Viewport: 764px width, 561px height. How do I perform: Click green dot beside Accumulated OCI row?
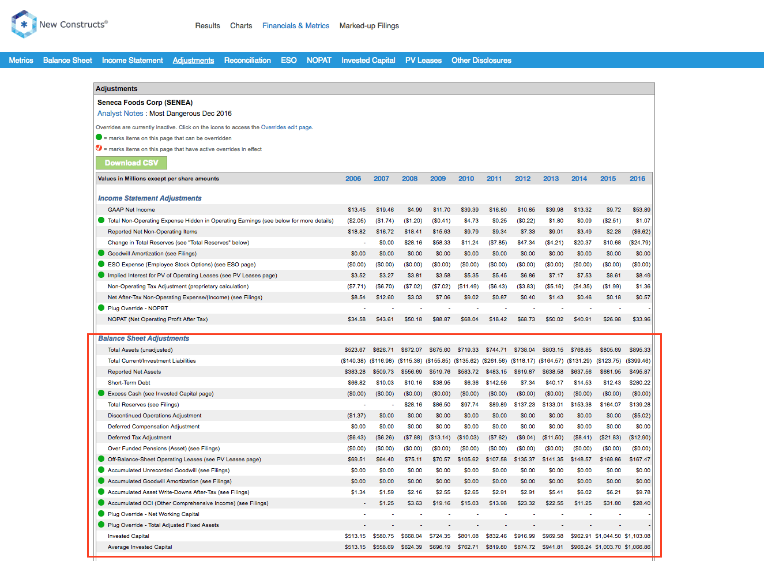pyautogui.click(x=101, y=503)
